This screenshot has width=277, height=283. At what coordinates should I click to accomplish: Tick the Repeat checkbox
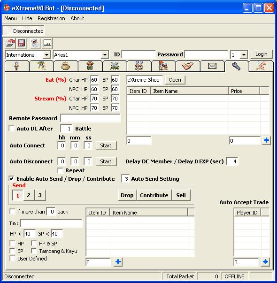click(60, 170)
